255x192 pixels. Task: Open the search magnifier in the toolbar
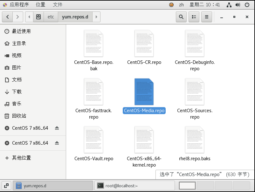pyautogui.click(x=181, y=17)
